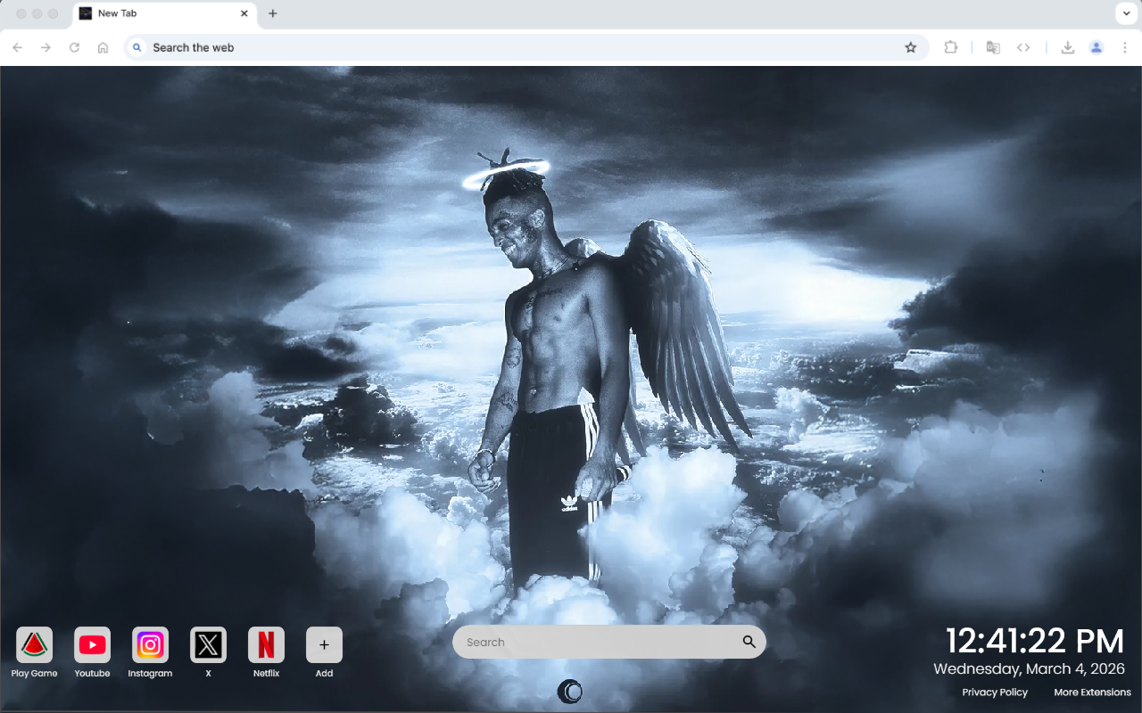The image size is (1142, 713).
Task: Click the red macOS close window button
Action: pyautogui.click(x=21, y=13)
